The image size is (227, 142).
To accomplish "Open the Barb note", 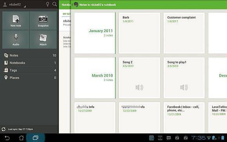I will point(139,33).
